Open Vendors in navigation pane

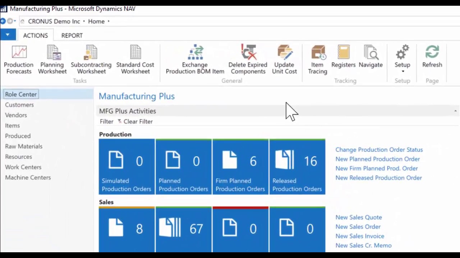tap(16, 115)
